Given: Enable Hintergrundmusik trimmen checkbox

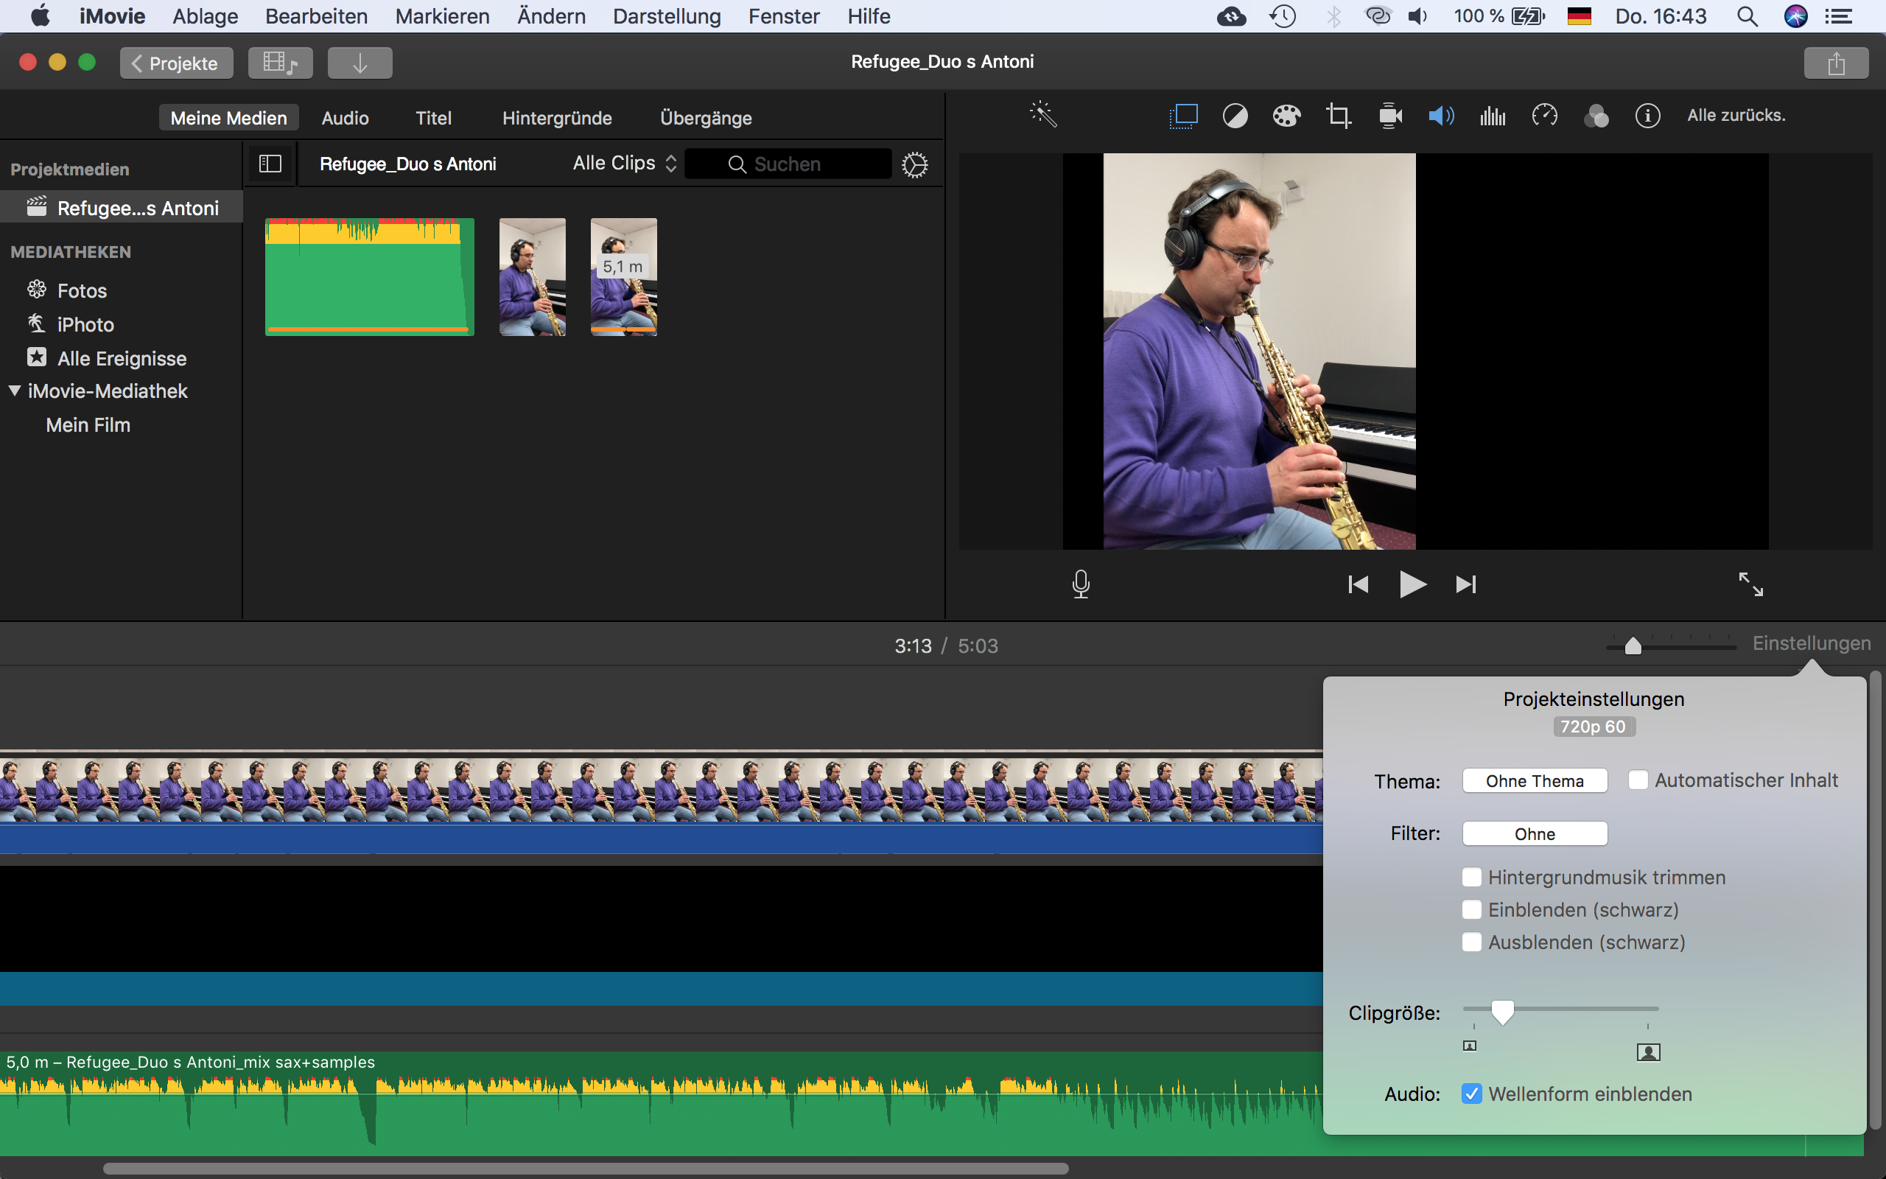Looking at the screenshot, I should pyautogui.click(x=1471, y=877).
